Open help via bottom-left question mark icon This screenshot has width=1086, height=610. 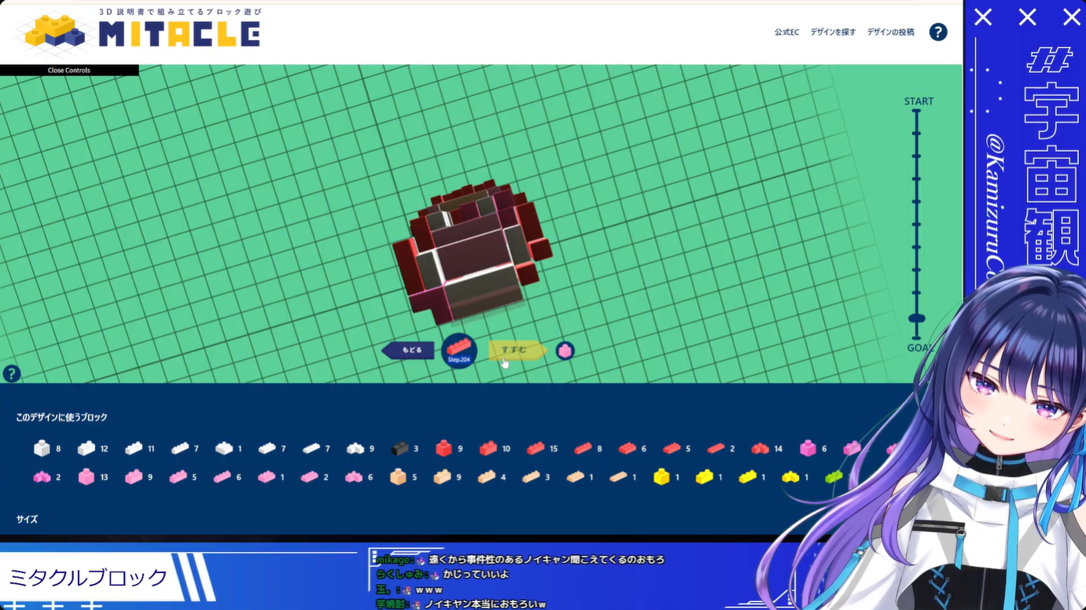(x=11, y=374)
